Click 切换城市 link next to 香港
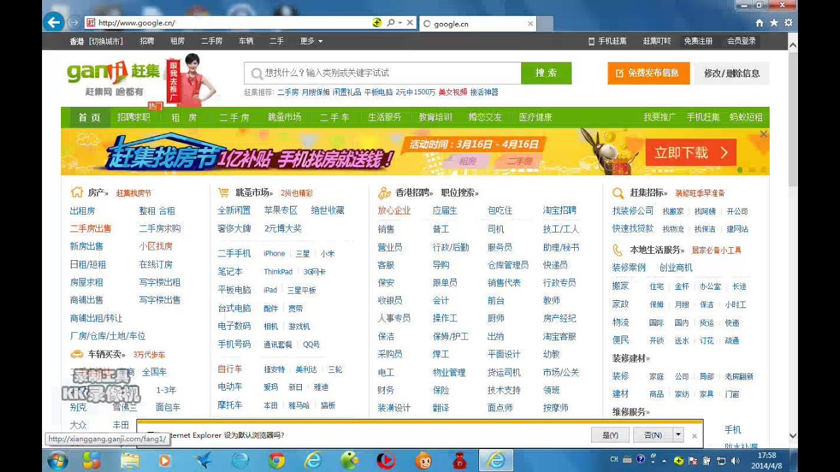840x472 pixels. point(106,41)
